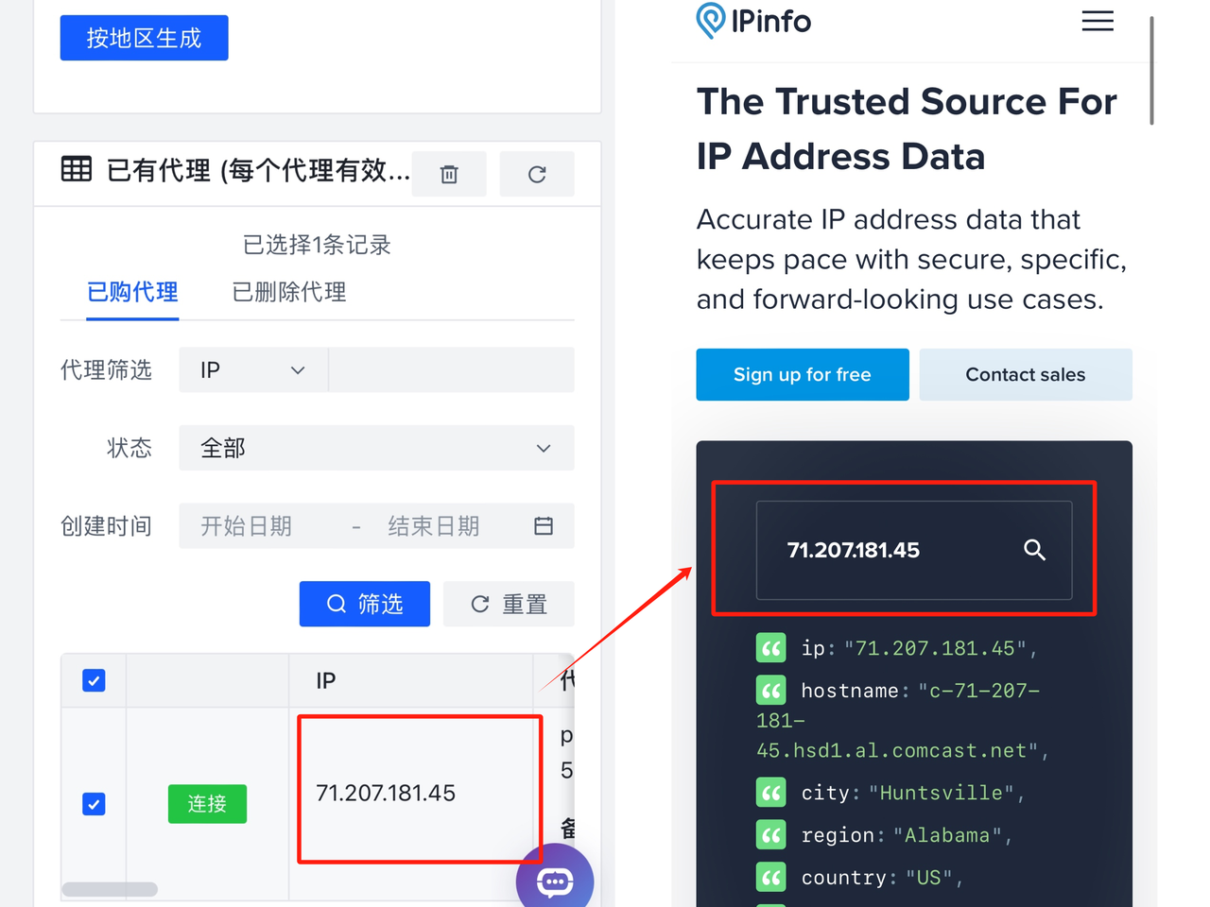Apply filters with the 筛选 button
The height and width of the screenshot is (907, 1210).
(x=365, y=604)
